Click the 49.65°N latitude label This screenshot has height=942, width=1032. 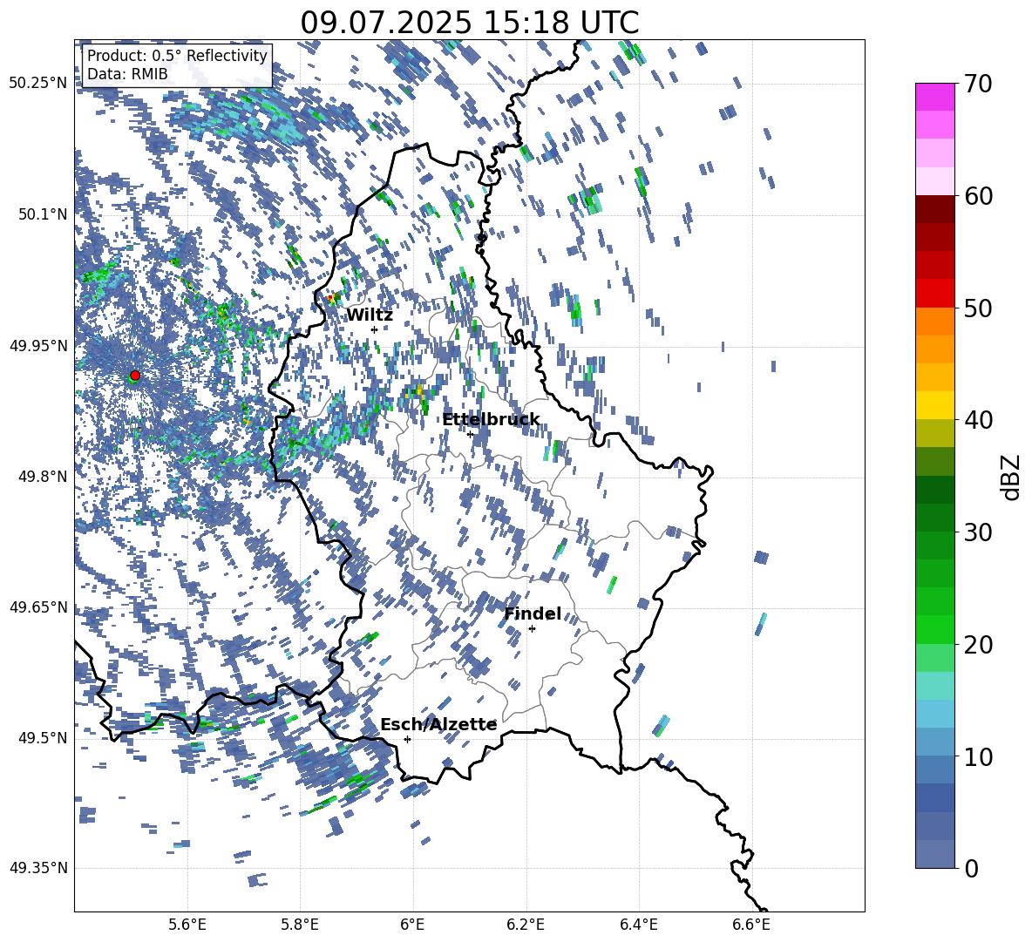click(x=38, y=607)
